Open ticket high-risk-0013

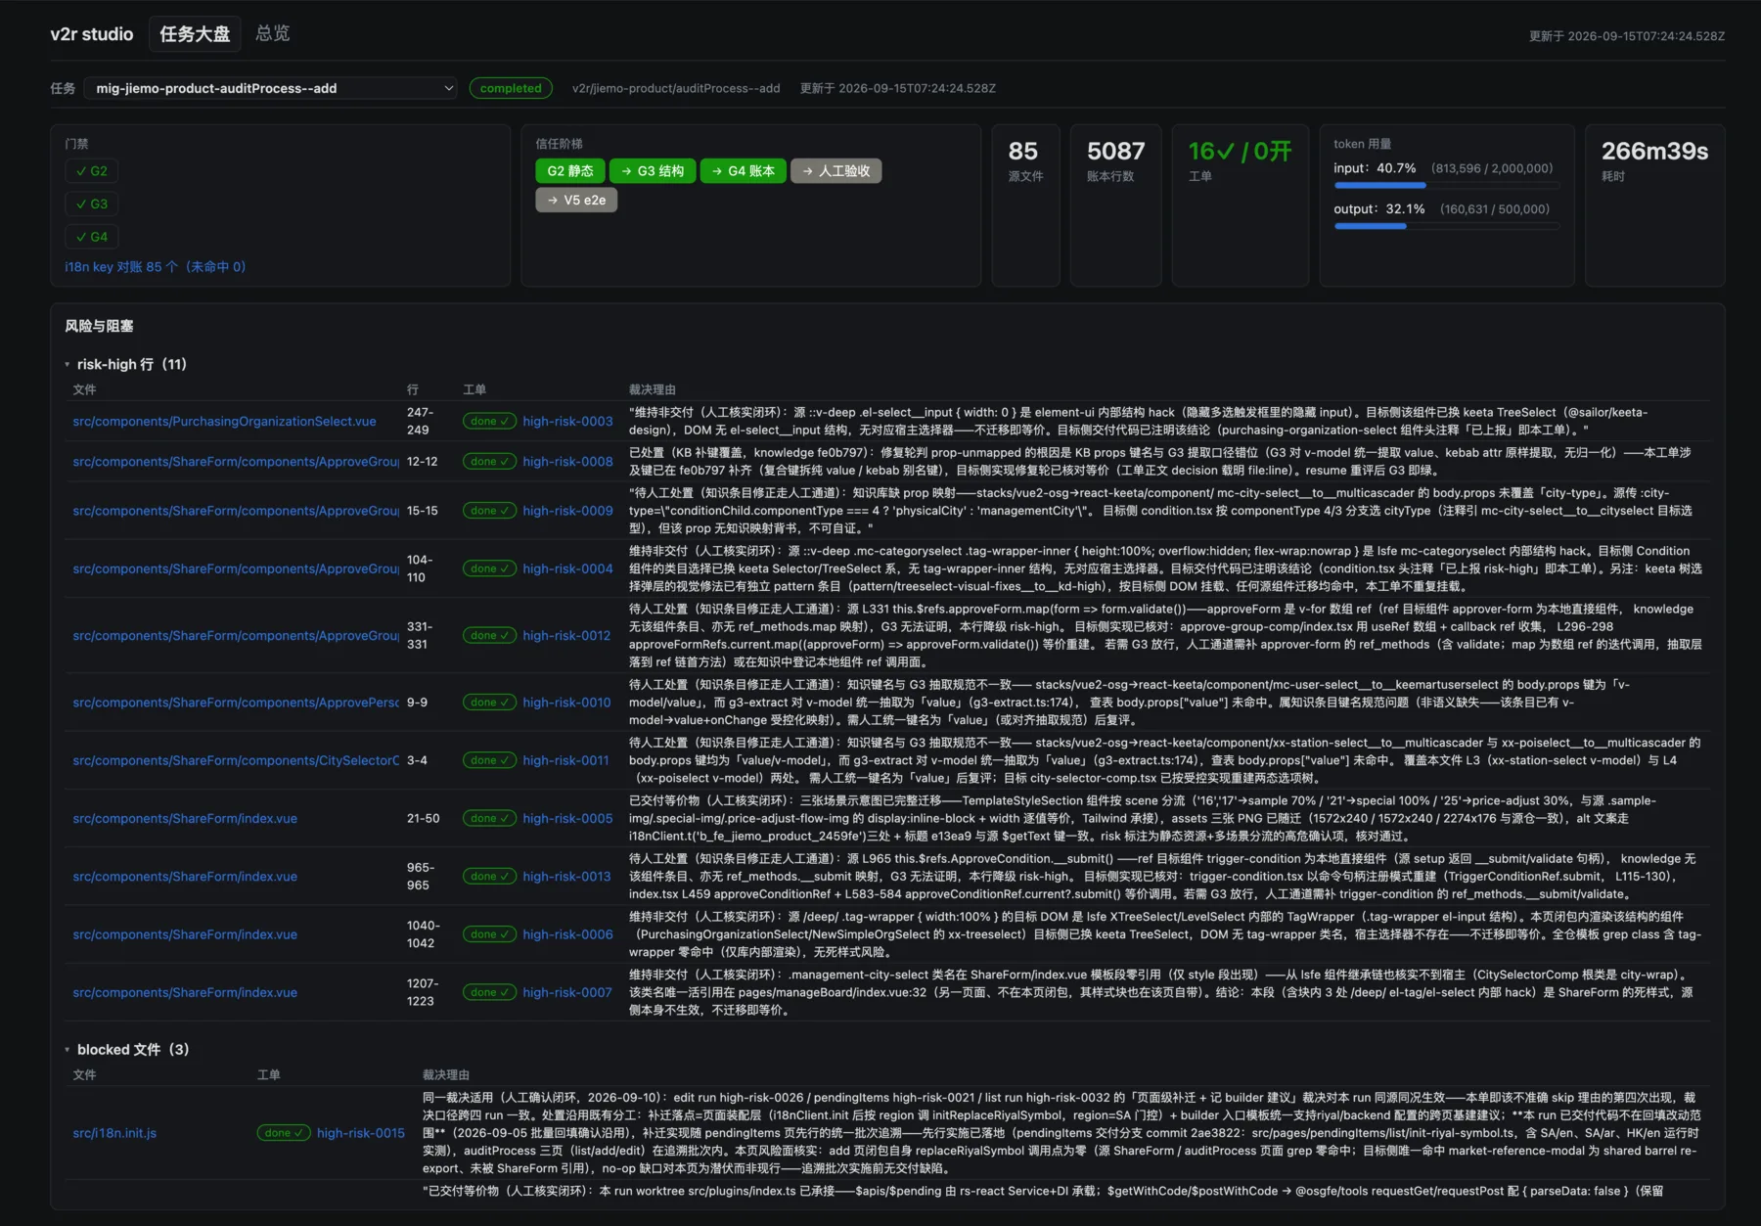click(566, 877)
